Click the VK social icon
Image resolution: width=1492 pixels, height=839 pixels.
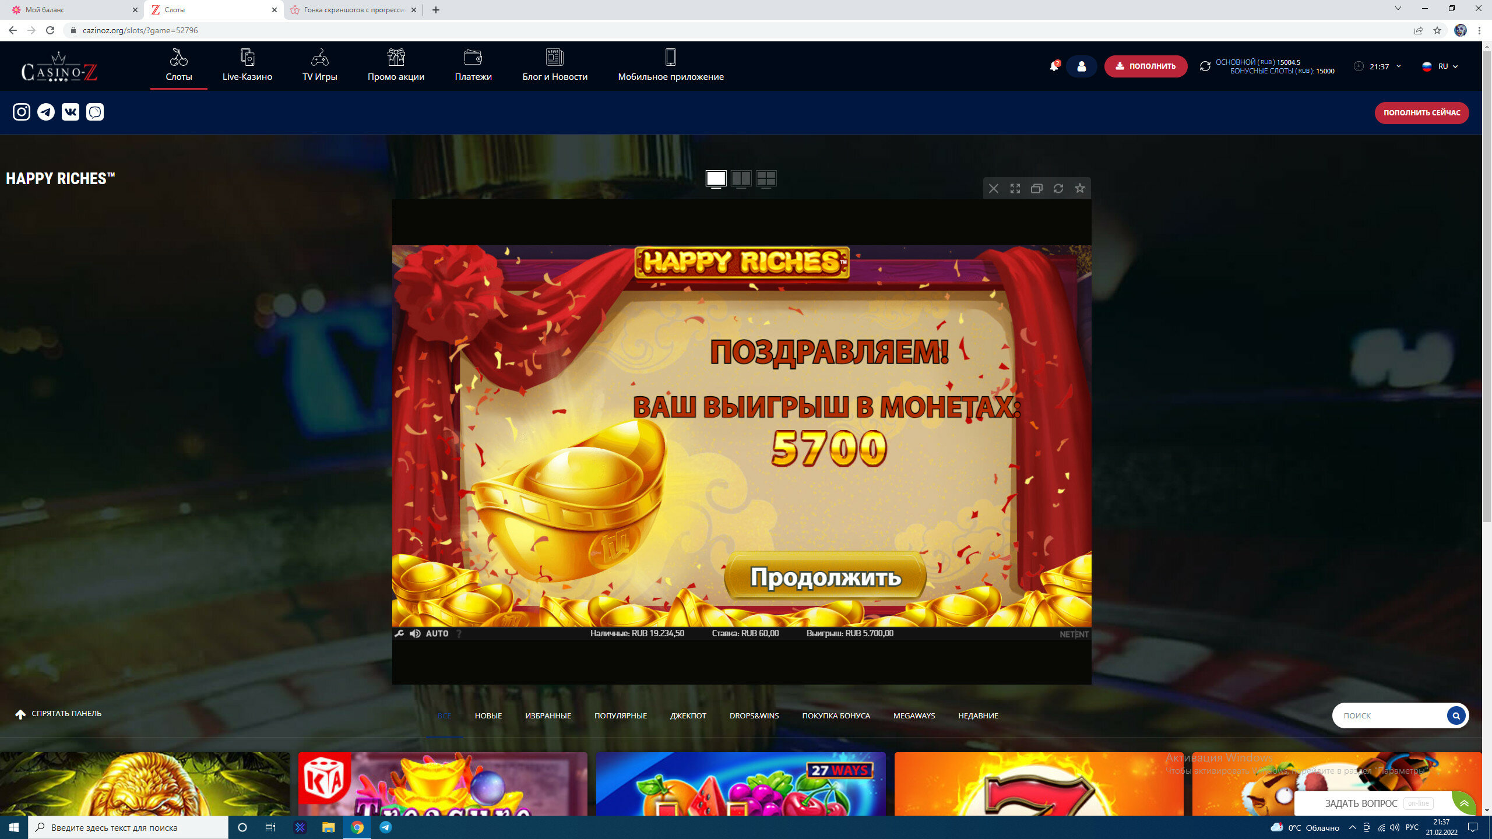[x=71, y=112]
